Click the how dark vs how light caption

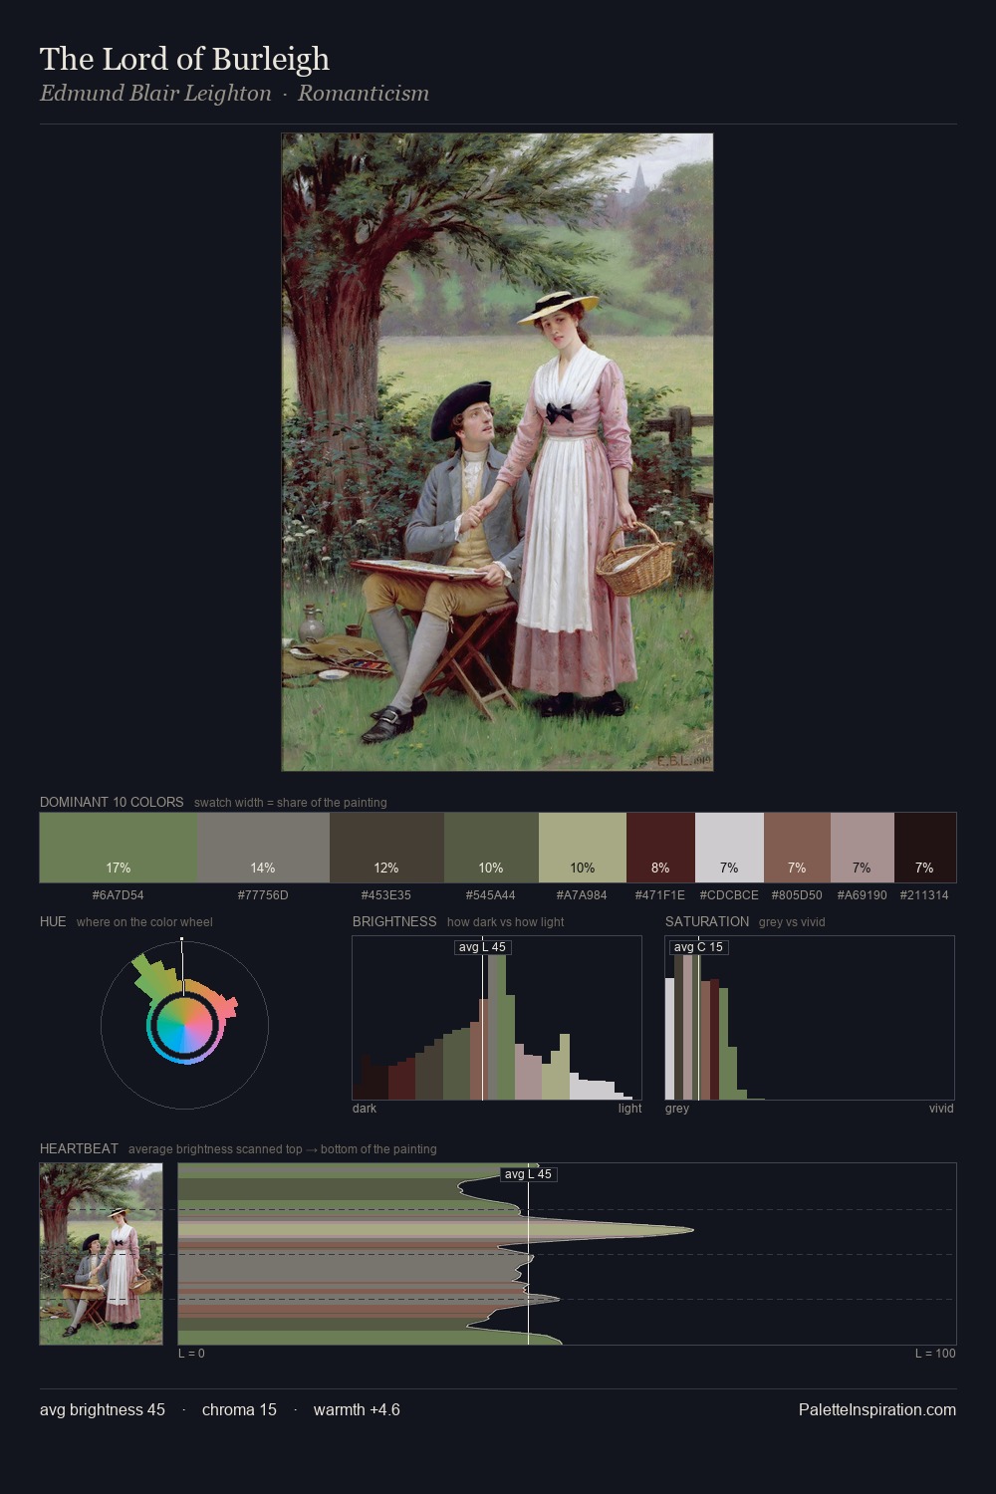[x=505, y=922]
